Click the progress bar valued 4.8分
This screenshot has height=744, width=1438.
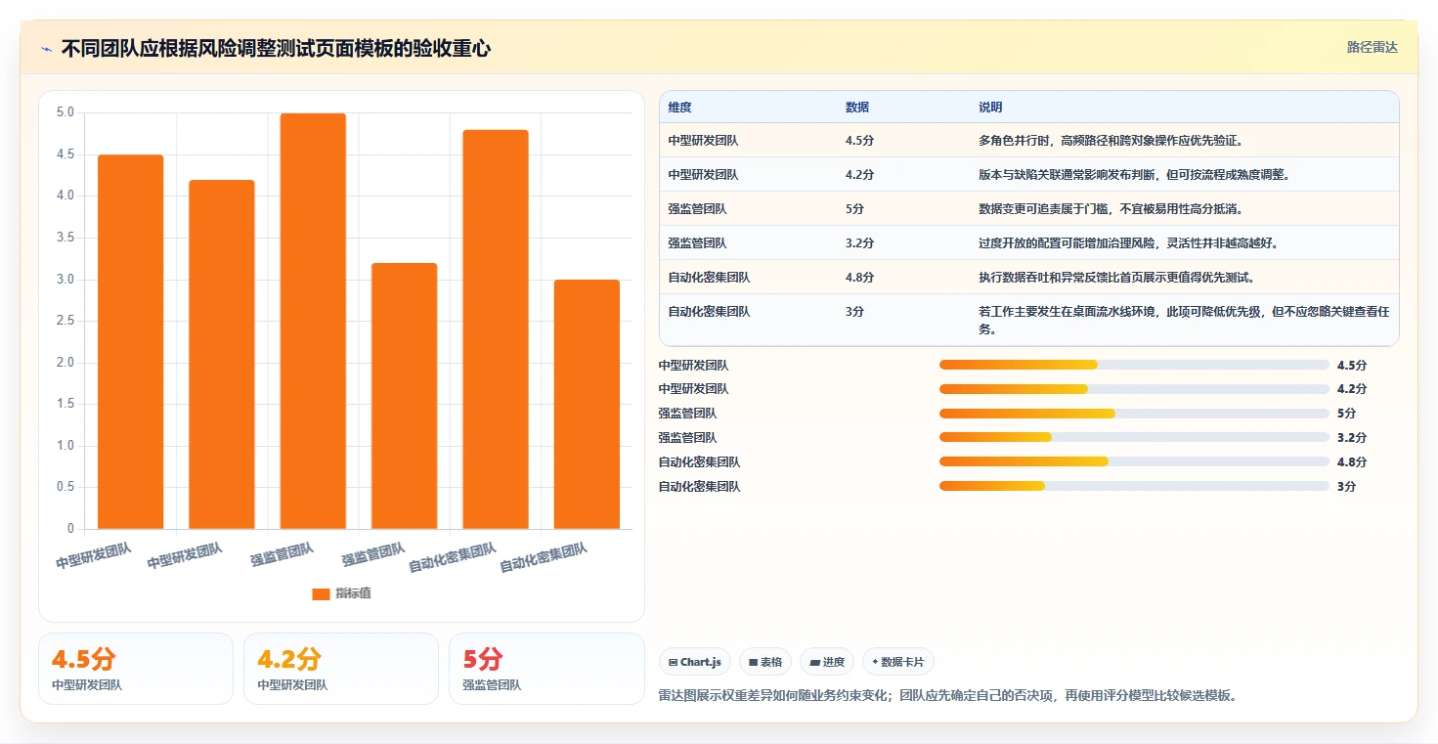click(1134, 461)
